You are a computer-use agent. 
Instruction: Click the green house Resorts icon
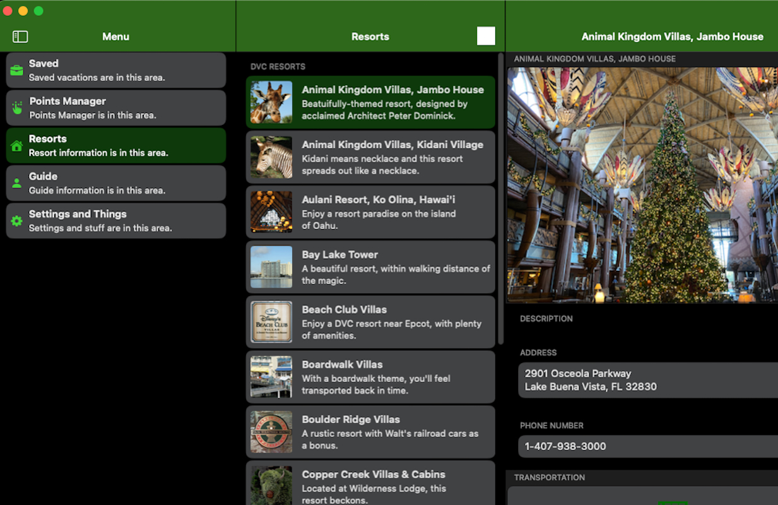[x=17, y=146]
